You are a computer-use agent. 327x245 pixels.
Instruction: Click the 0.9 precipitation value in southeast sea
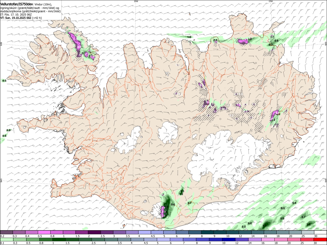pos(282,219)
